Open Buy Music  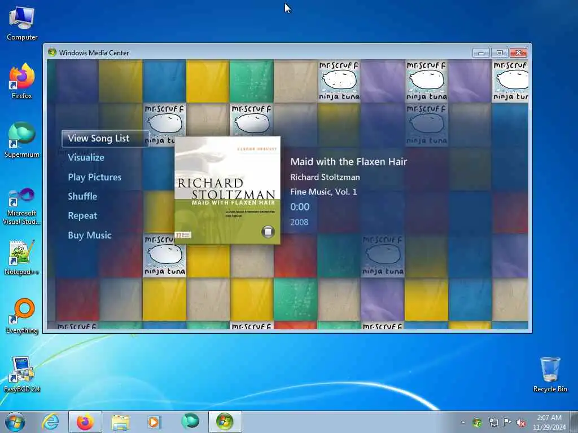(90, 235)
